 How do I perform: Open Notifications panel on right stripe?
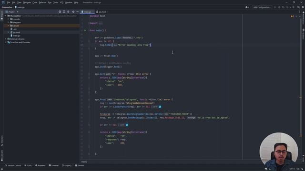[x=303, y=18]
